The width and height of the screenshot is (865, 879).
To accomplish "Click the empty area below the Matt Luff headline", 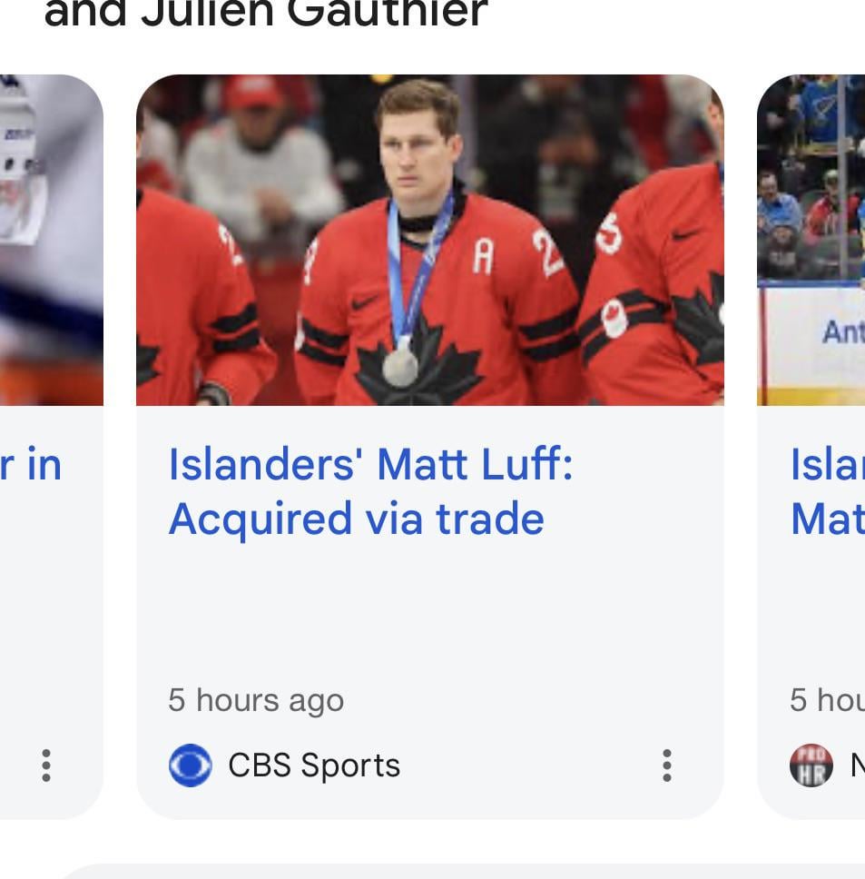I will pos(429,608).
